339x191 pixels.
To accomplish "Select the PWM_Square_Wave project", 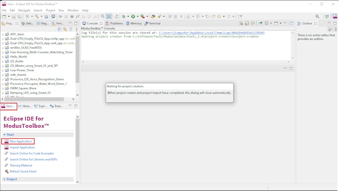I will 23,88.
